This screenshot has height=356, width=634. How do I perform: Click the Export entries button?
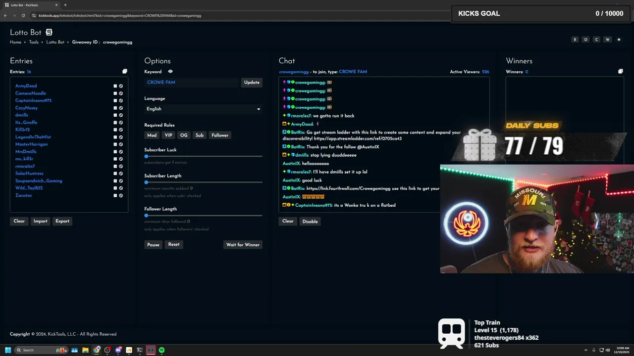pos(62,221)
